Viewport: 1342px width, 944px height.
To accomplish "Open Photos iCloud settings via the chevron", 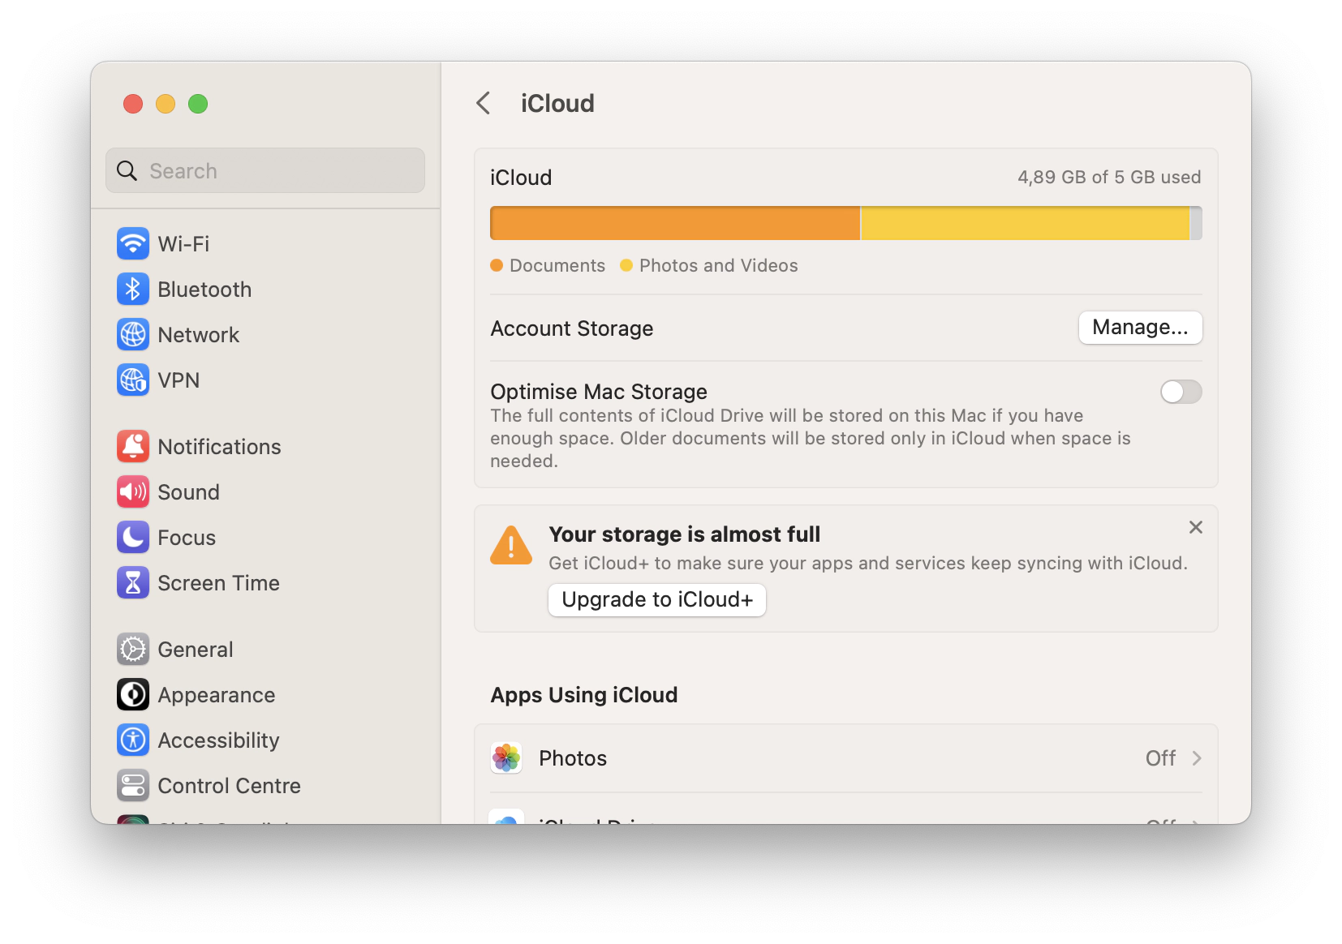I will click(x=1197, y=757).
